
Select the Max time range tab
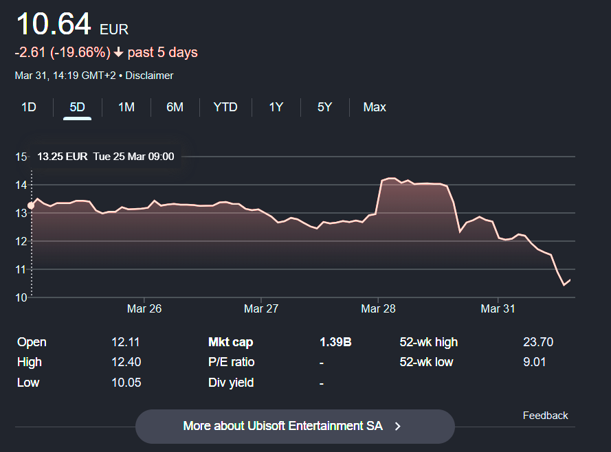click(375, 107)
